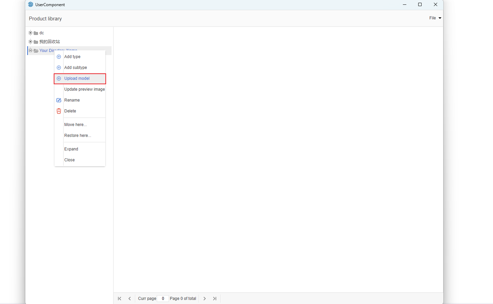Viewport: 493px width, 304px height.
Task: Expand the dc folder node
Action: pos(30,33)
